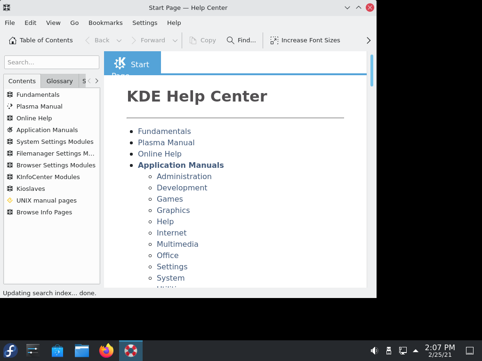This screenshot has width=482, height=361.
Task: Open the Fedora application launcher
Action: pos(10,351)
